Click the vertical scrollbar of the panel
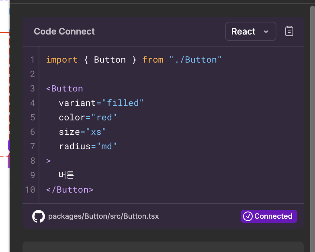This screenshot has width=315, height=252. [313, 128]
